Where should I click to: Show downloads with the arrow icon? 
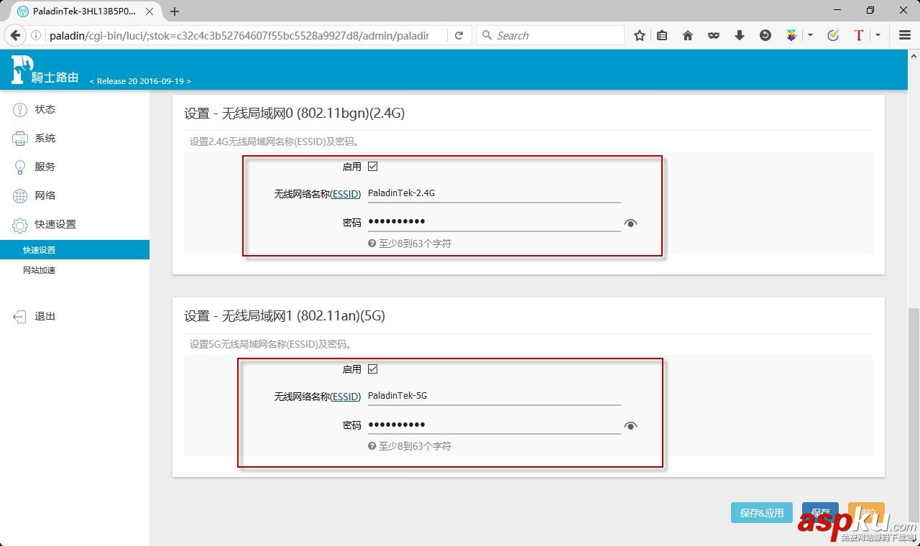(740, 35)
